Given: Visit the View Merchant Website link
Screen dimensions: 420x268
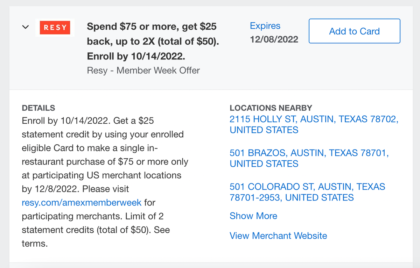Looking at the screenshot, I should 278,236.
